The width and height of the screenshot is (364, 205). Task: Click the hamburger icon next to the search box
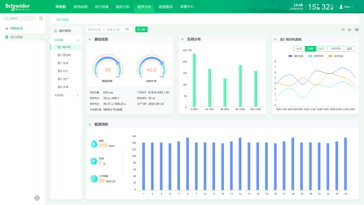click(x=41, y=18)
